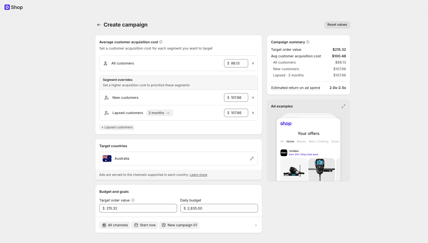Go back using the left arrow
Image resolution: width=428 pixels, height=243 pixels.
(99, 25)
